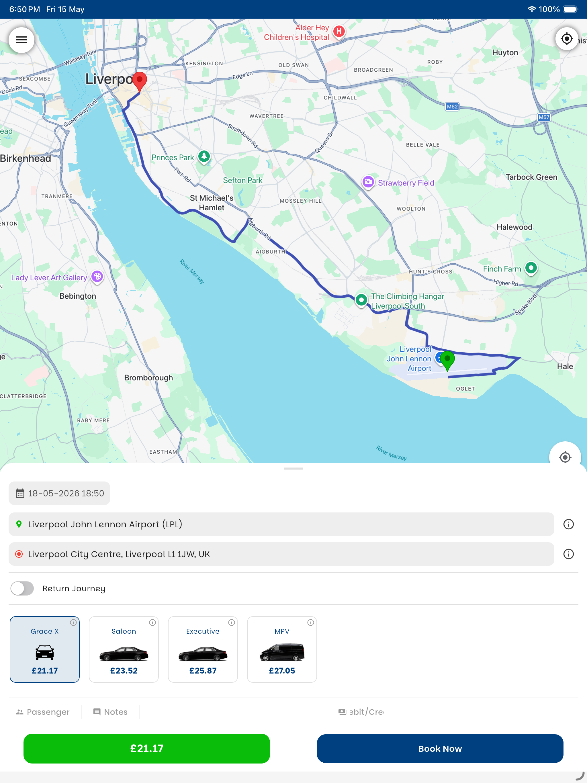Show Saloon vehicle info

point(152,623)
